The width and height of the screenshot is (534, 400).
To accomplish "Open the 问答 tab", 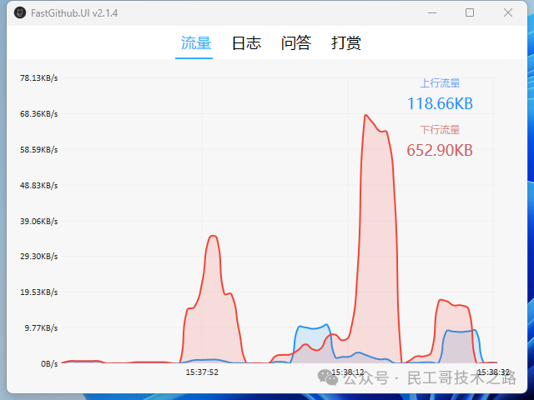I will 296,43.
